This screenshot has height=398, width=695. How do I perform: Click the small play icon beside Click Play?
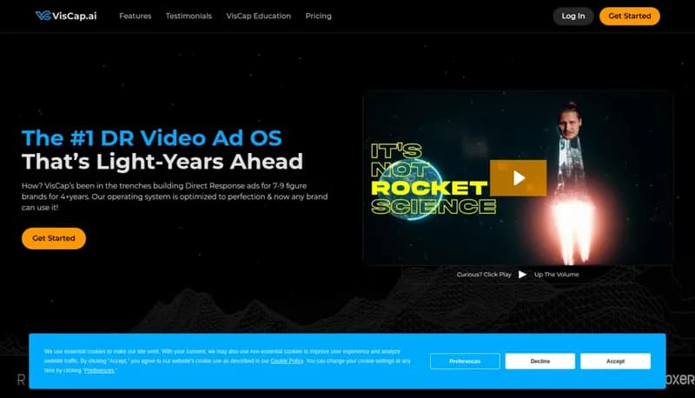[523, 275]
